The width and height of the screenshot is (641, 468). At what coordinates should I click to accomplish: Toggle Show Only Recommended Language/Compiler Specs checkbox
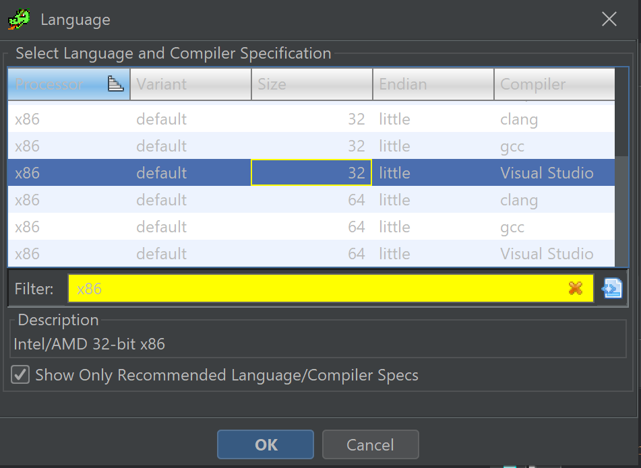(21, 374)
